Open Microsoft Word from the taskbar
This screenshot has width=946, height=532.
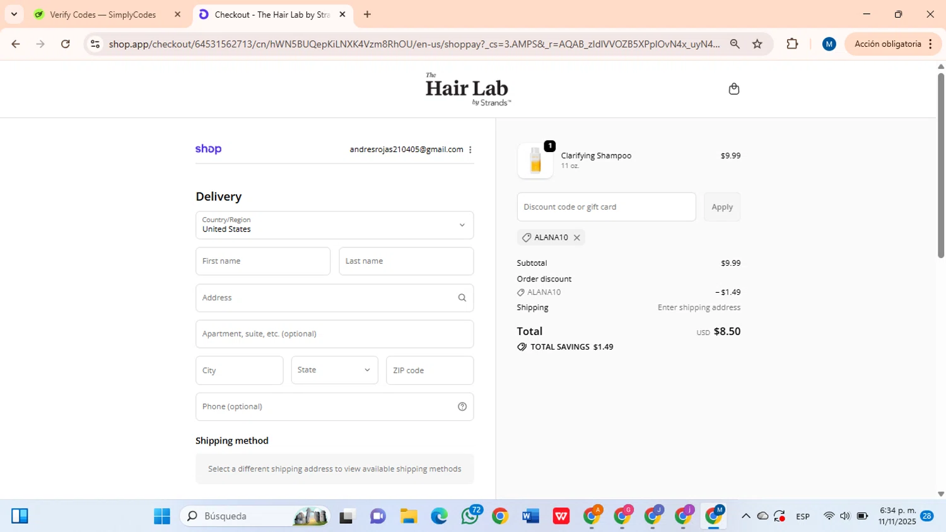coord(530,516)
